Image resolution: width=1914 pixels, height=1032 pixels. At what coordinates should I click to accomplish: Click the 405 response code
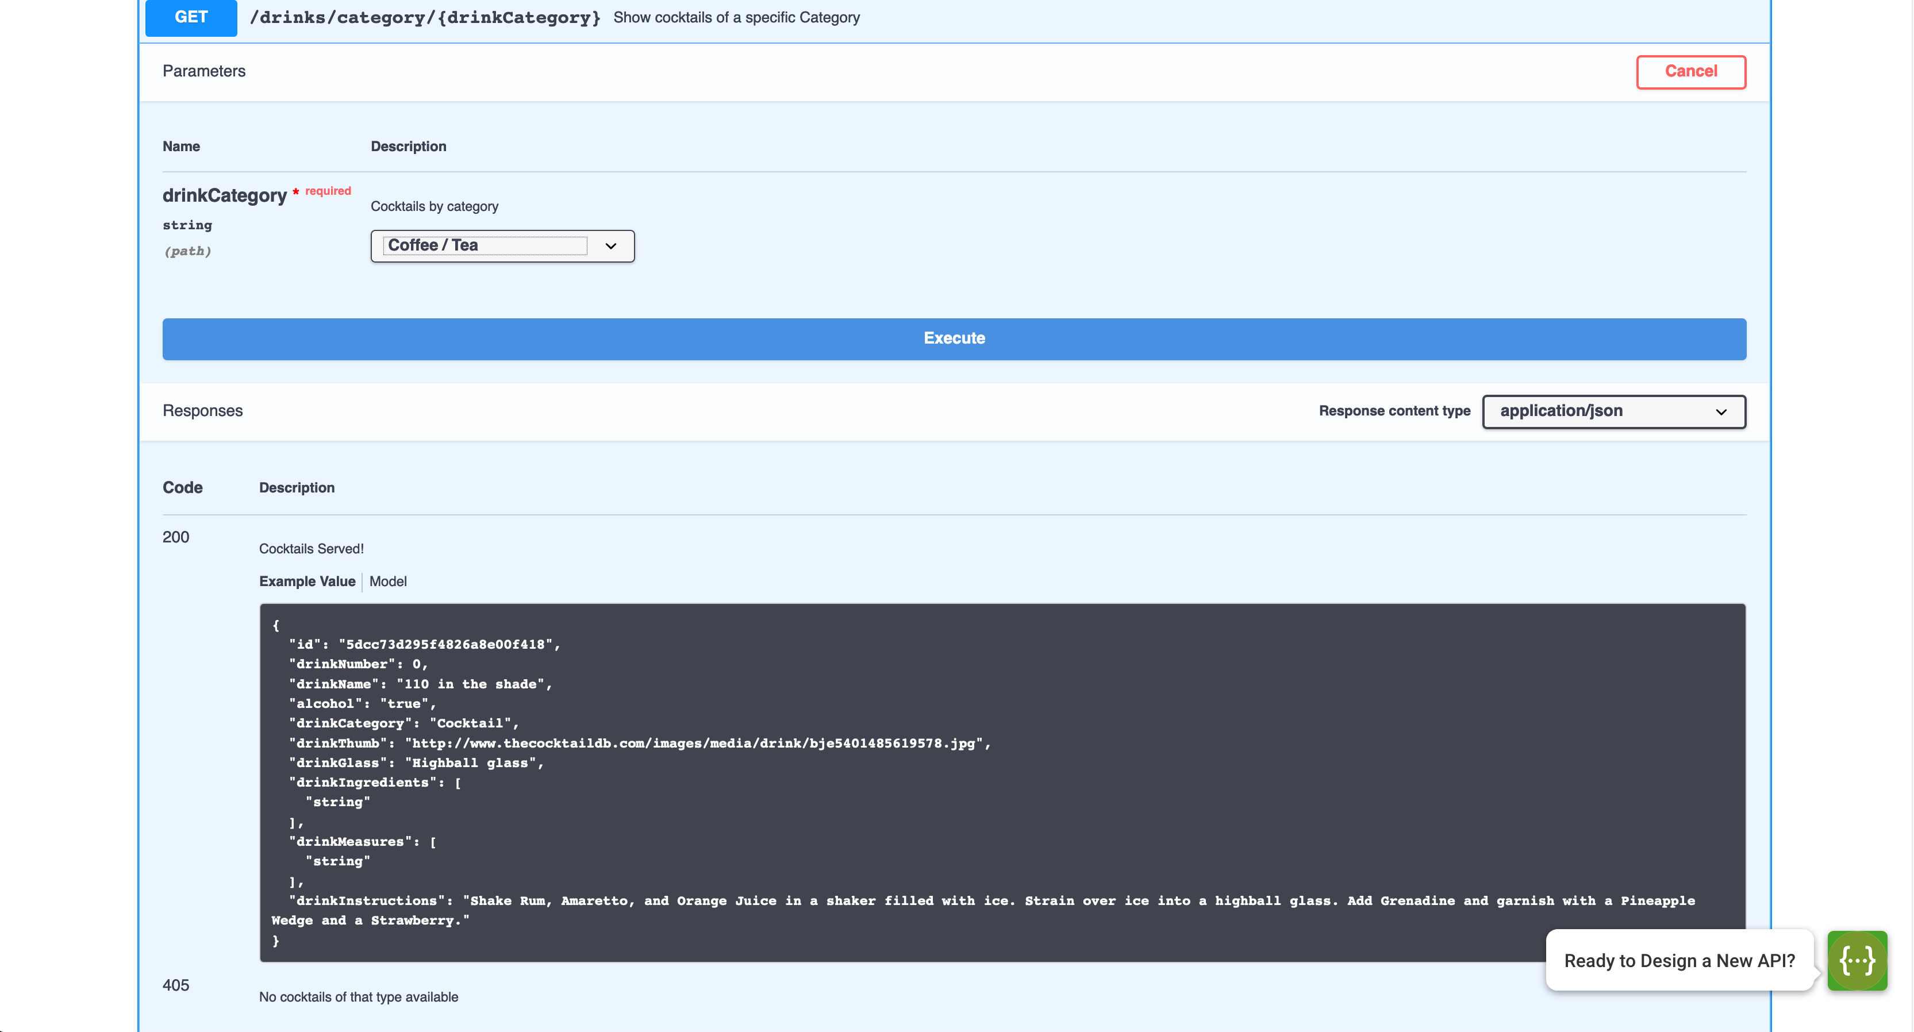[x=176, y=985]
